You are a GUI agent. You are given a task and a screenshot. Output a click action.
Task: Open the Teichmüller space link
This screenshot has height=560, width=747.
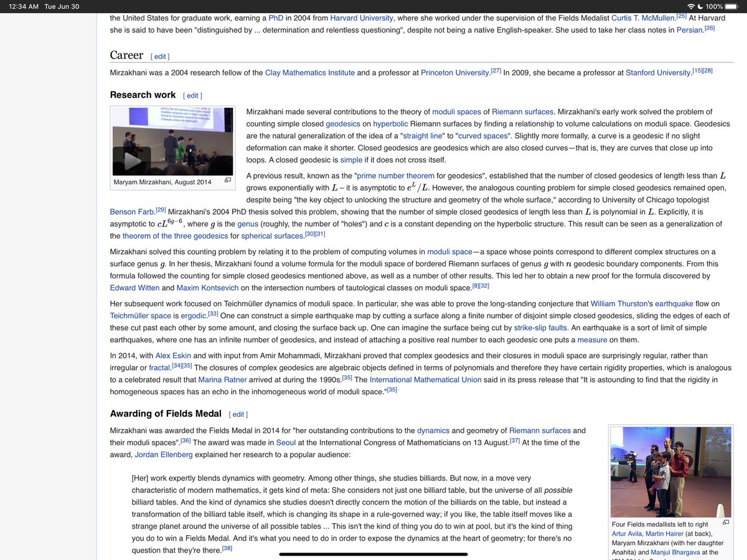click(140, 316)
